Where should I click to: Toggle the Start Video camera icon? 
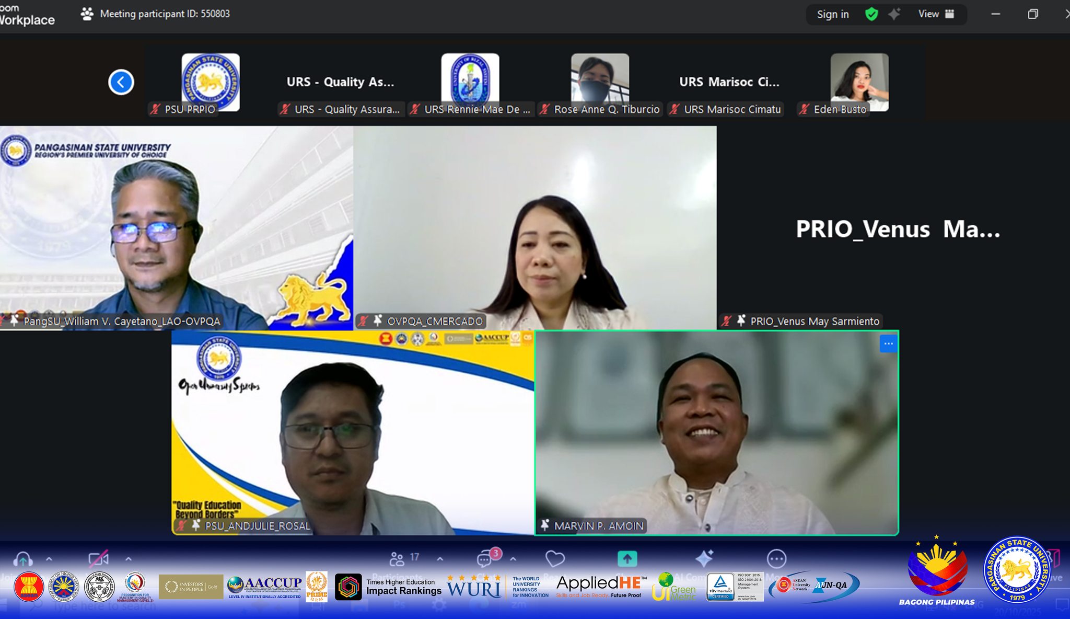[x=98, y=559]
